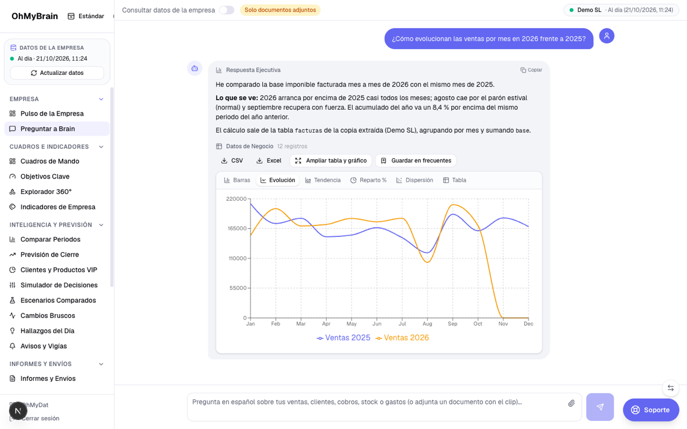
Task: Click the Hallazgos del Día bulb icon
Action: [x=13, y=331]
